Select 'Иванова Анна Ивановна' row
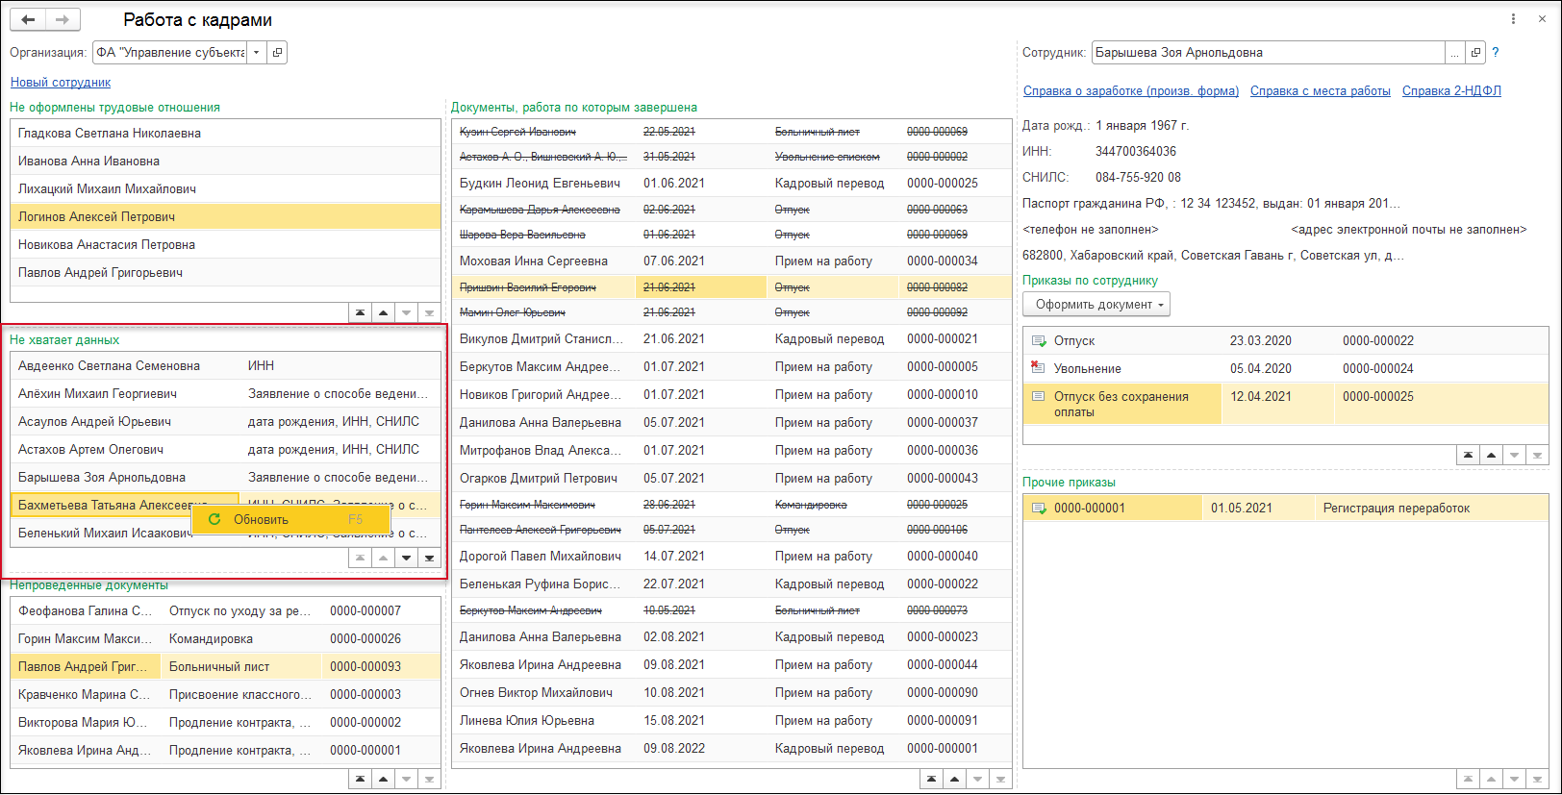 coord(225,161)
